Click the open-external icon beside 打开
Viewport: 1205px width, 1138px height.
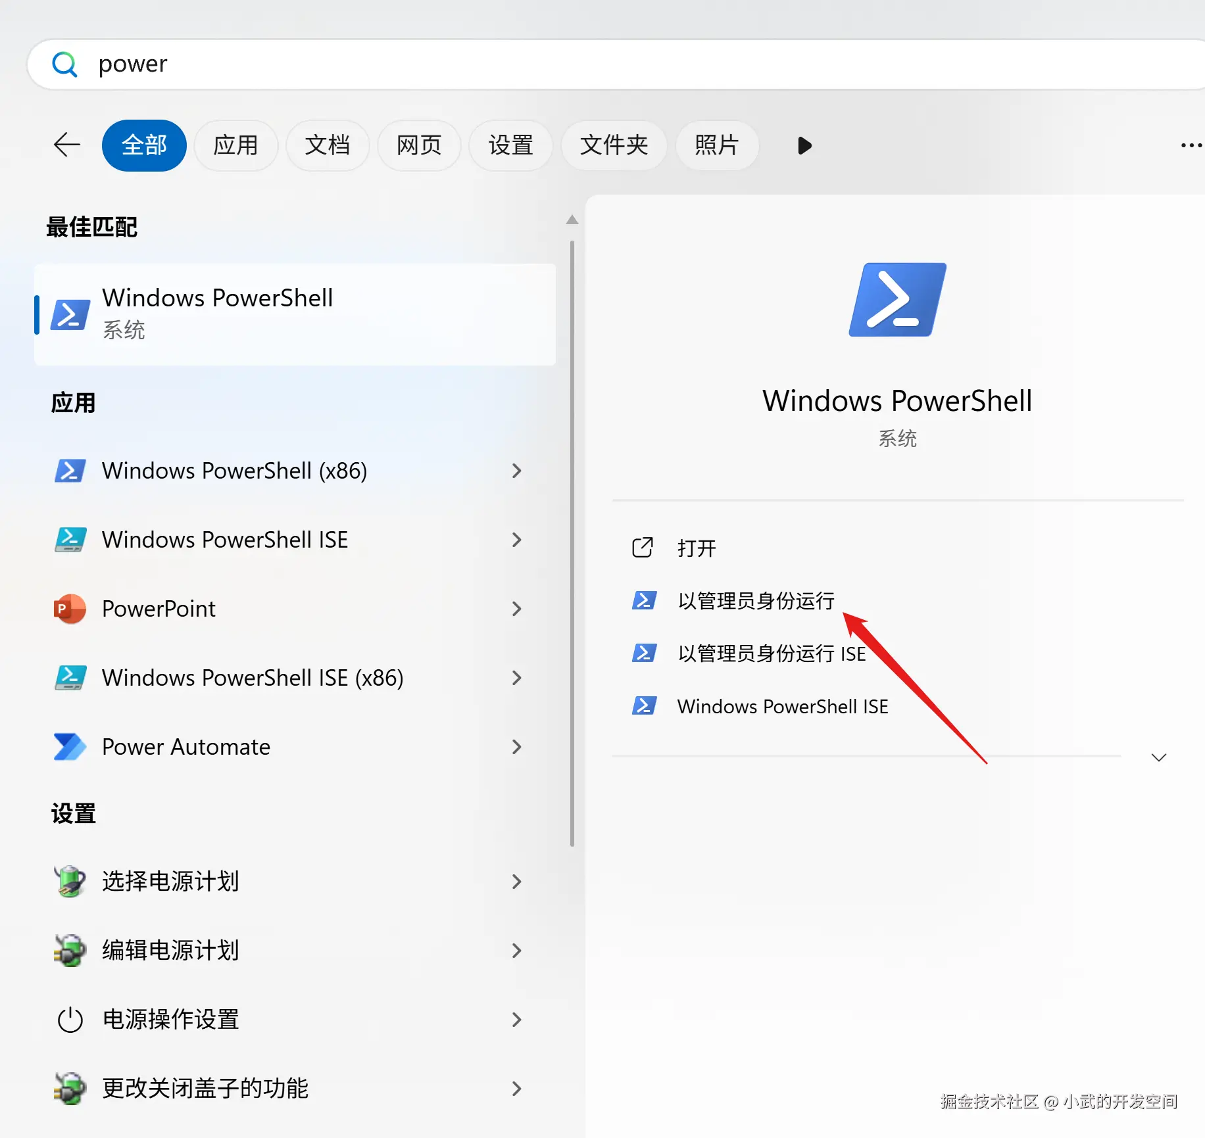643,548
